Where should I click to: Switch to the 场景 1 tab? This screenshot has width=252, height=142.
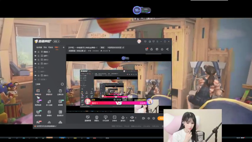pyautogui.click(x=57, y=47)
